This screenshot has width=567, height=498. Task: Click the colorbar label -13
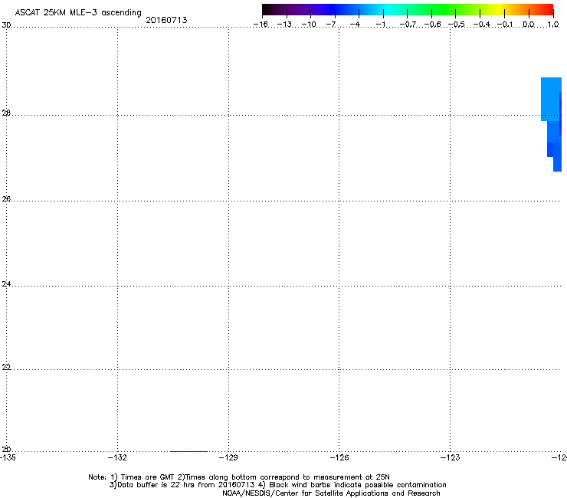click(x=284, y=25)
